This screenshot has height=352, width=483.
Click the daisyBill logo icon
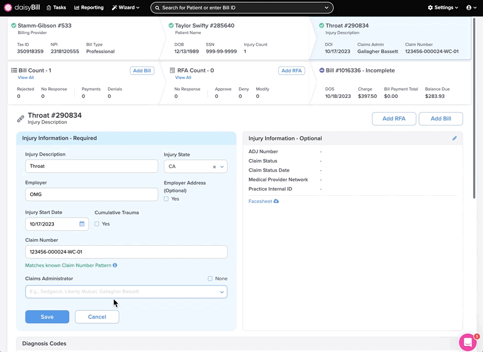pos(8,8)
